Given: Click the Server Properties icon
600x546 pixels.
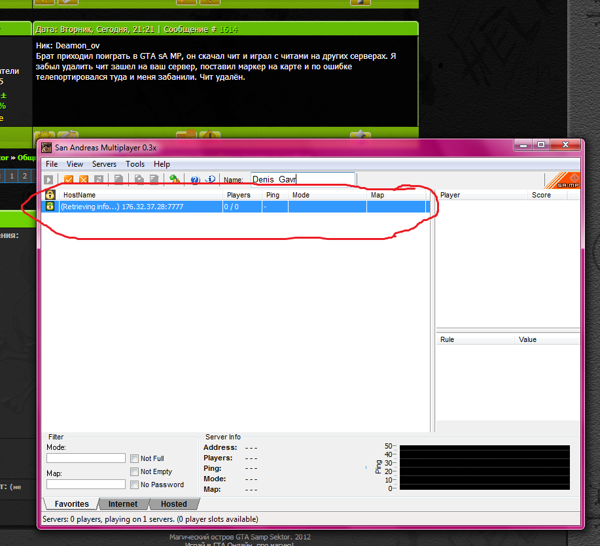Looking at the screenshot, I should (154, 179).
